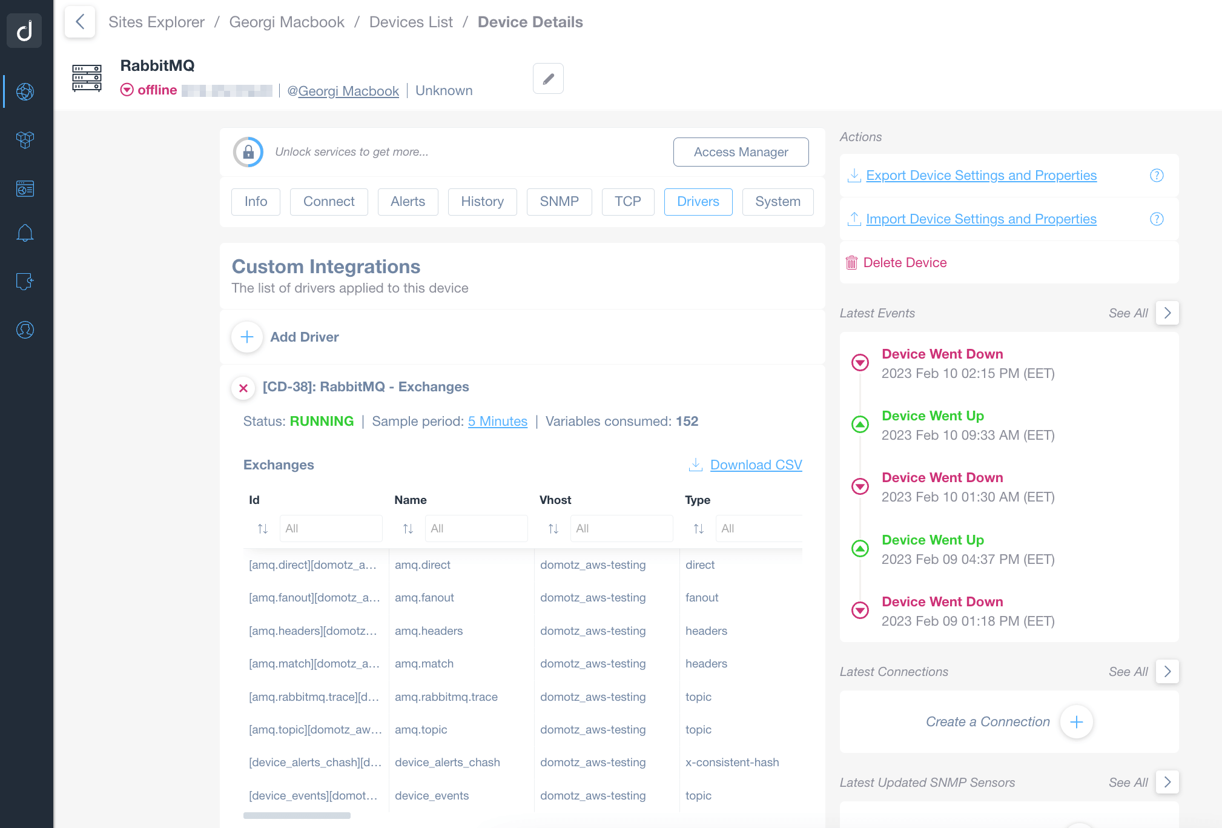Toggle sorting on the Vhost column
Viewport: 1222px width, 828px height.
[x=553, y=528]
